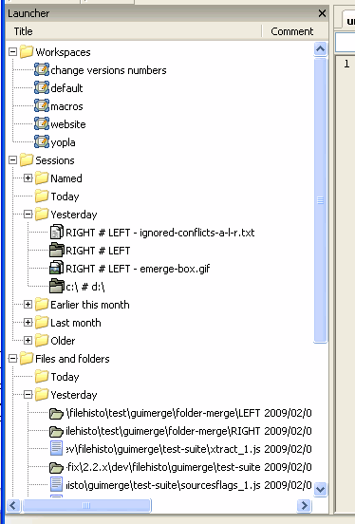Image resolution: width=355 pixels, height=524 pixels.
Task: Select the 'macros' workspace label
Action: click(66, 106)
